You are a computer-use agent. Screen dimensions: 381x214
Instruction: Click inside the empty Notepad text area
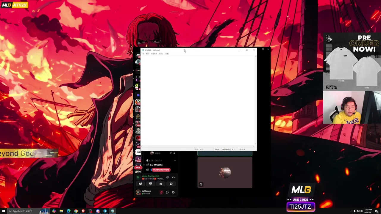(x=197, y=100)
